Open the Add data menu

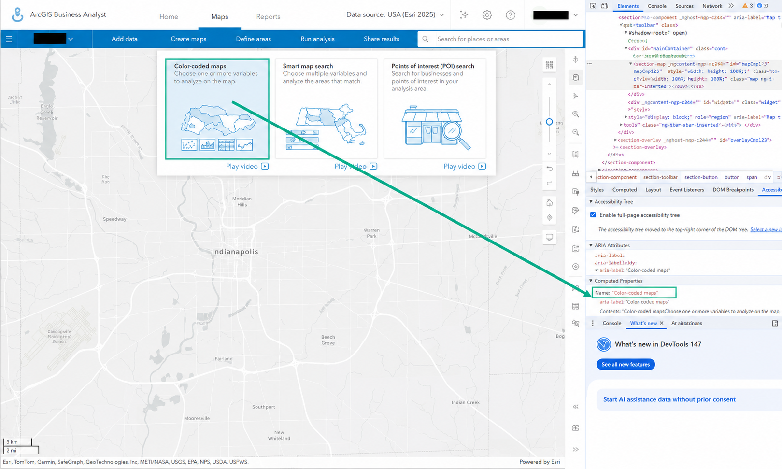pyautogui.click(x=125, y=39)
